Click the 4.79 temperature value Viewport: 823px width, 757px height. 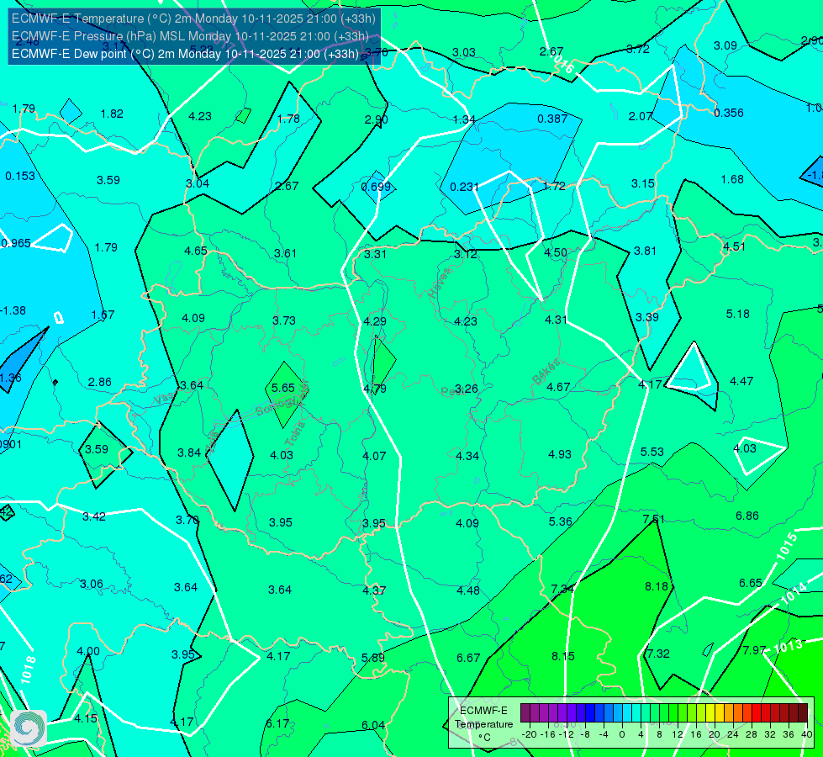tap(375, 389)
